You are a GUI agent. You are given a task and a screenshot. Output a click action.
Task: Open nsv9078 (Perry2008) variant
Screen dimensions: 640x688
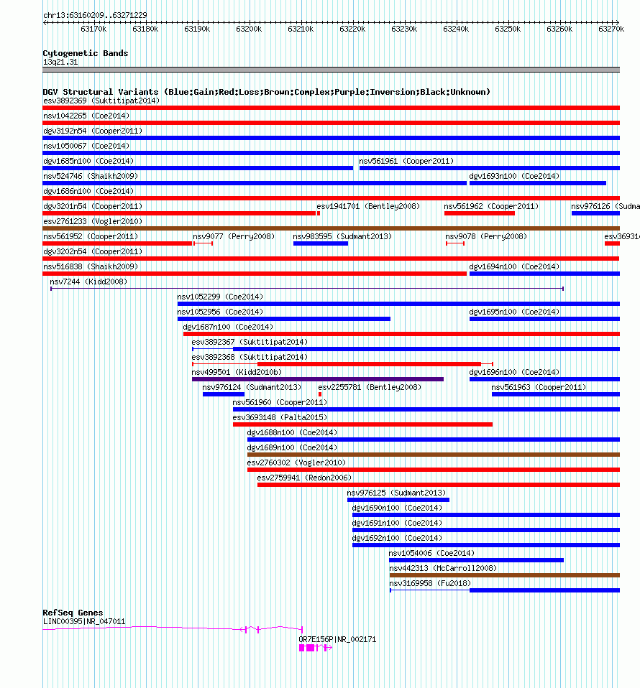(486, 236)
